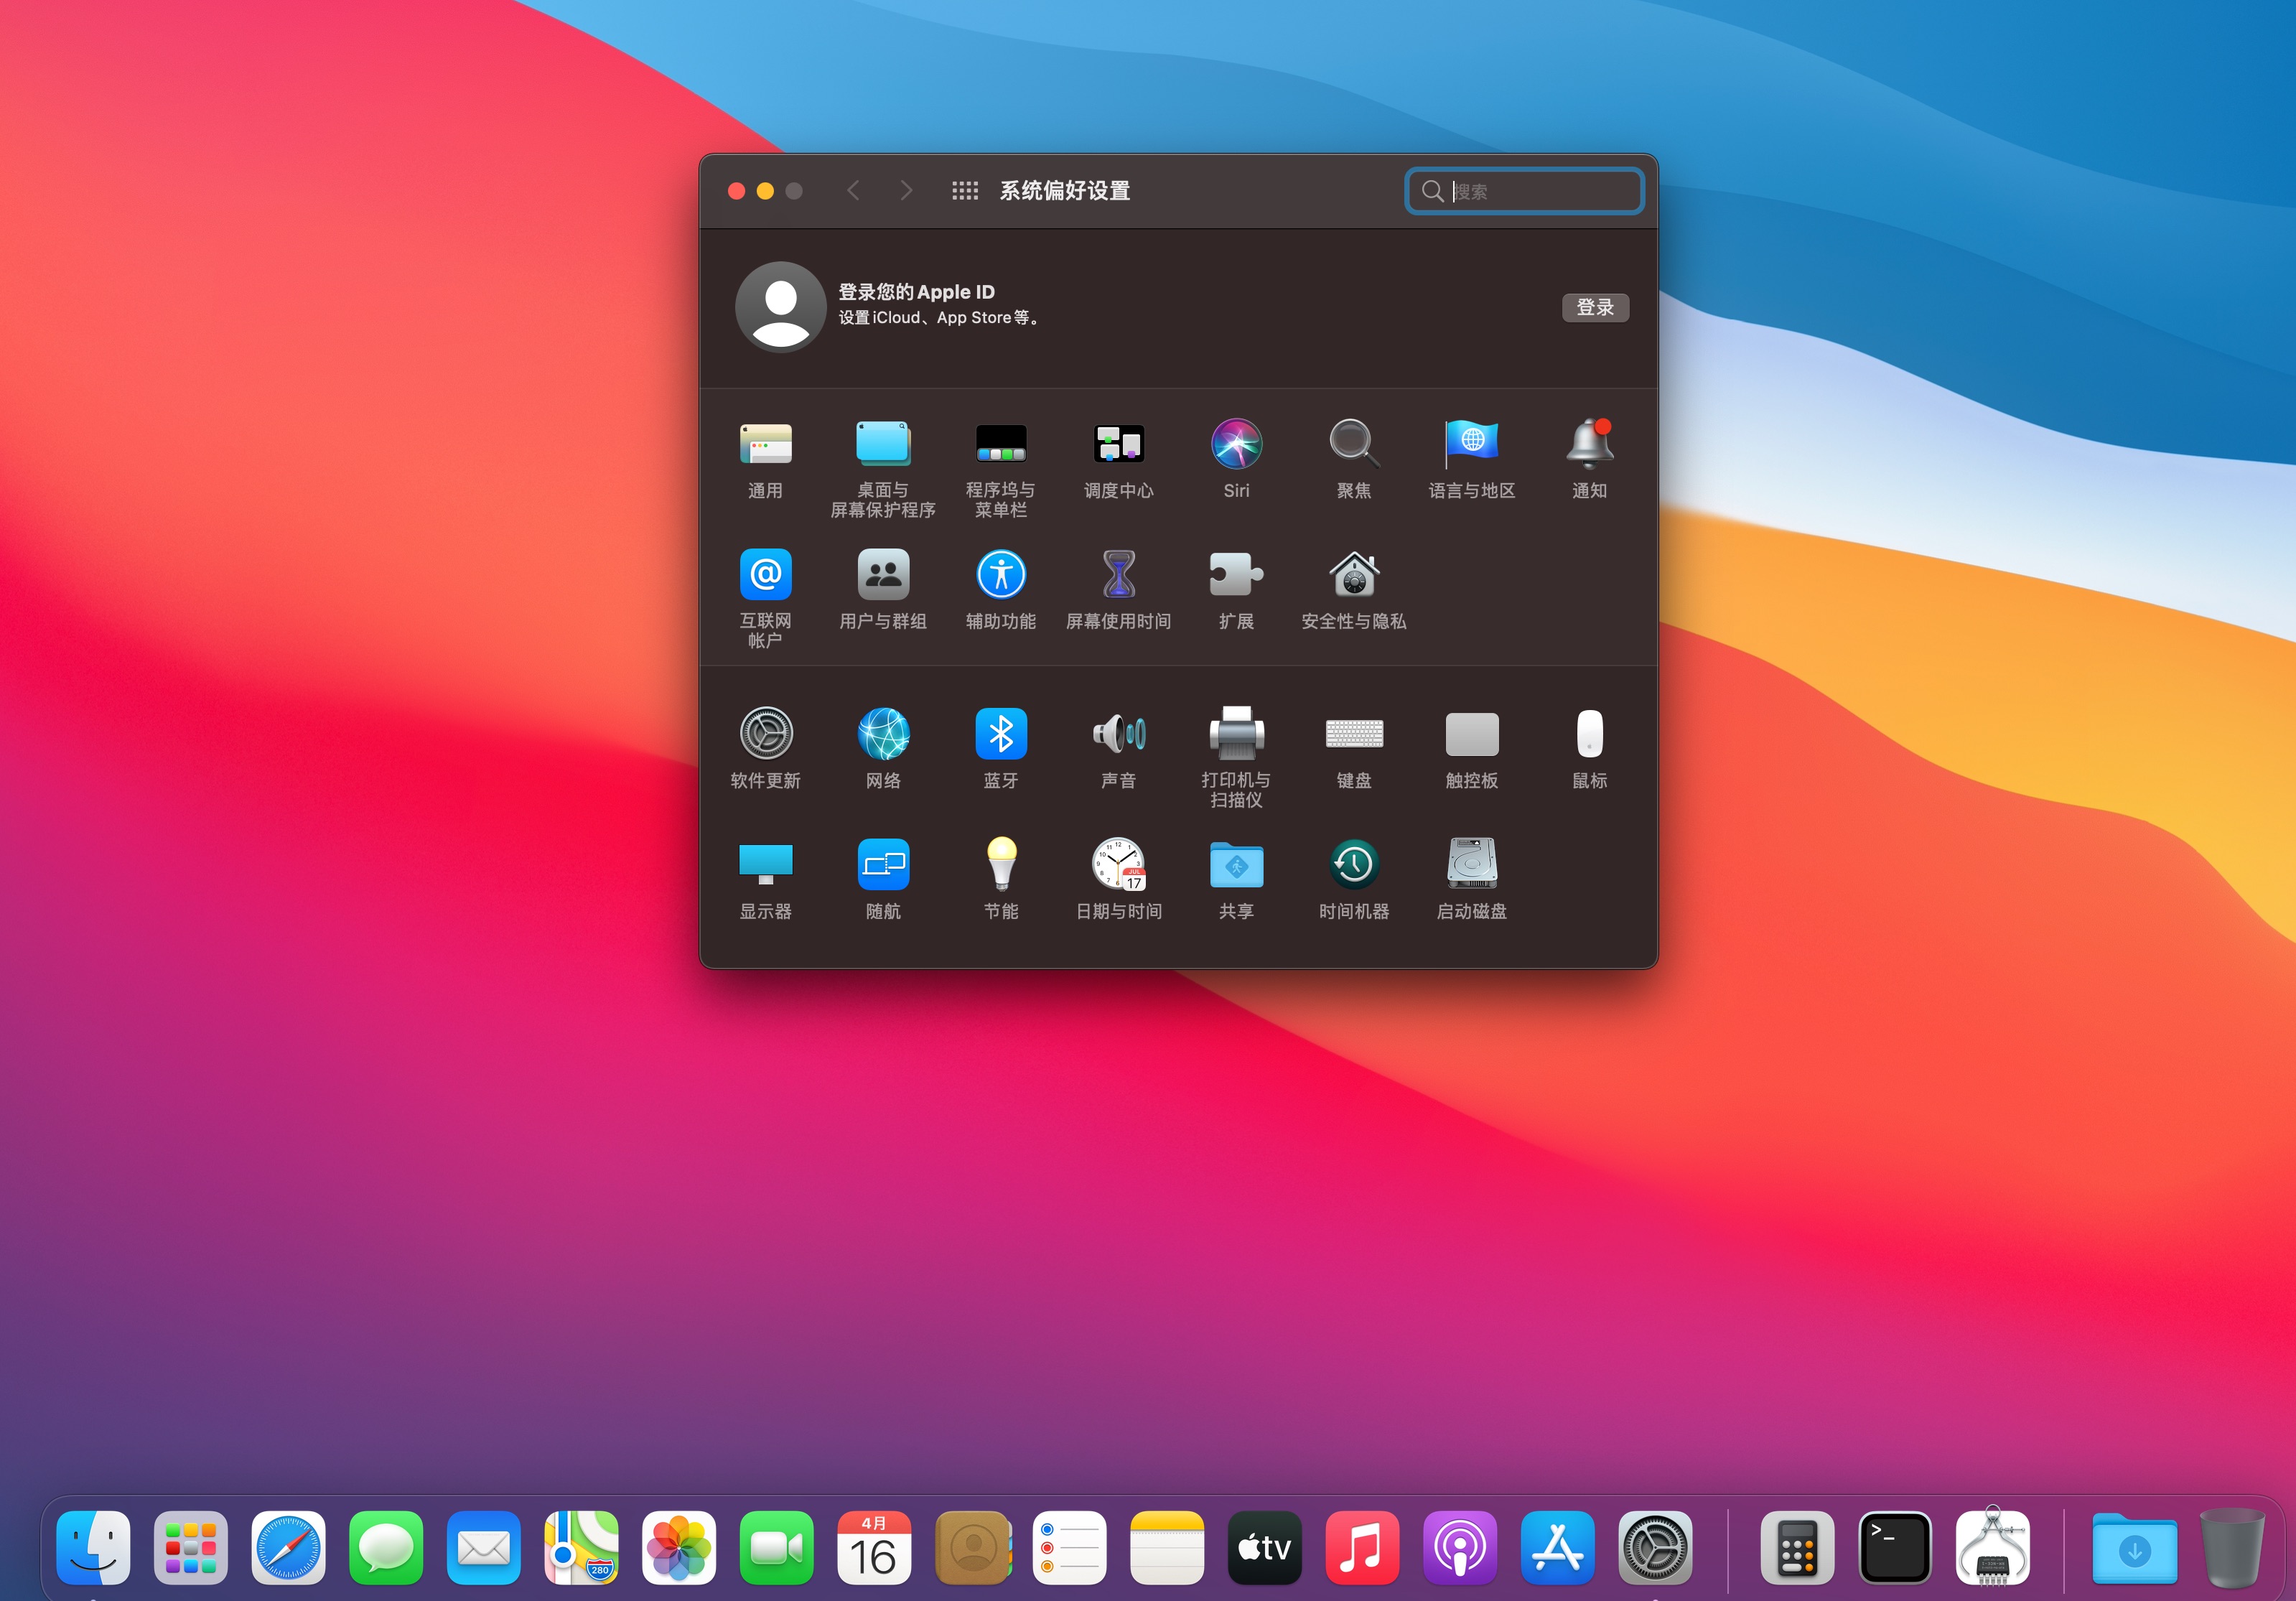Open Security & Privacy (安全性与隐私) pane
Screen dimensions: 2296x1601
point(1353,575)
